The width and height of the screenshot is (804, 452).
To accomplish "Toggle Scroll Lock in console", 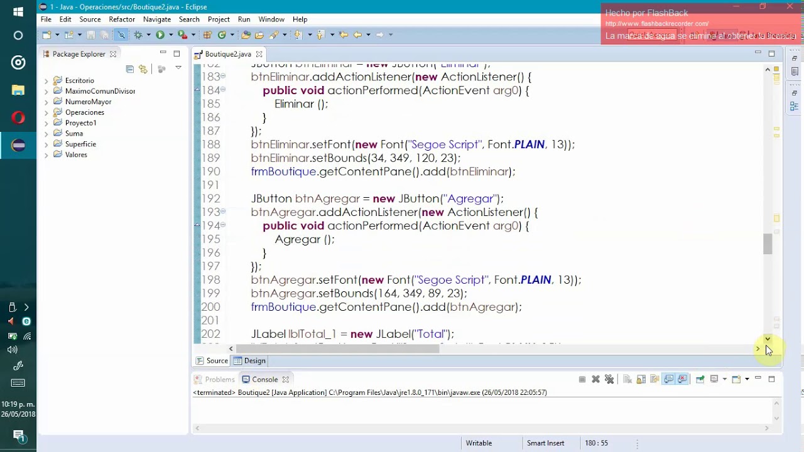I will click(x=641, y=379).
